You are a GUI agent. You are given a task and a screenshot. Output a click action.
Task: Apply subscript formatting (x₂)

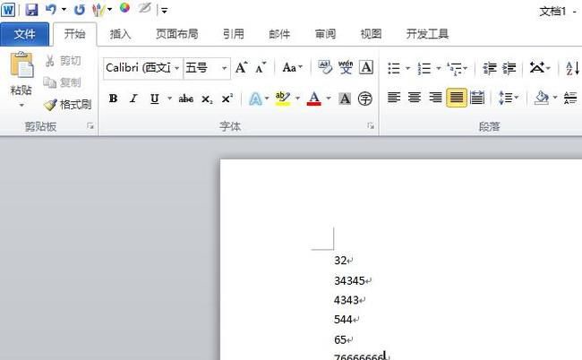[207, 99]
